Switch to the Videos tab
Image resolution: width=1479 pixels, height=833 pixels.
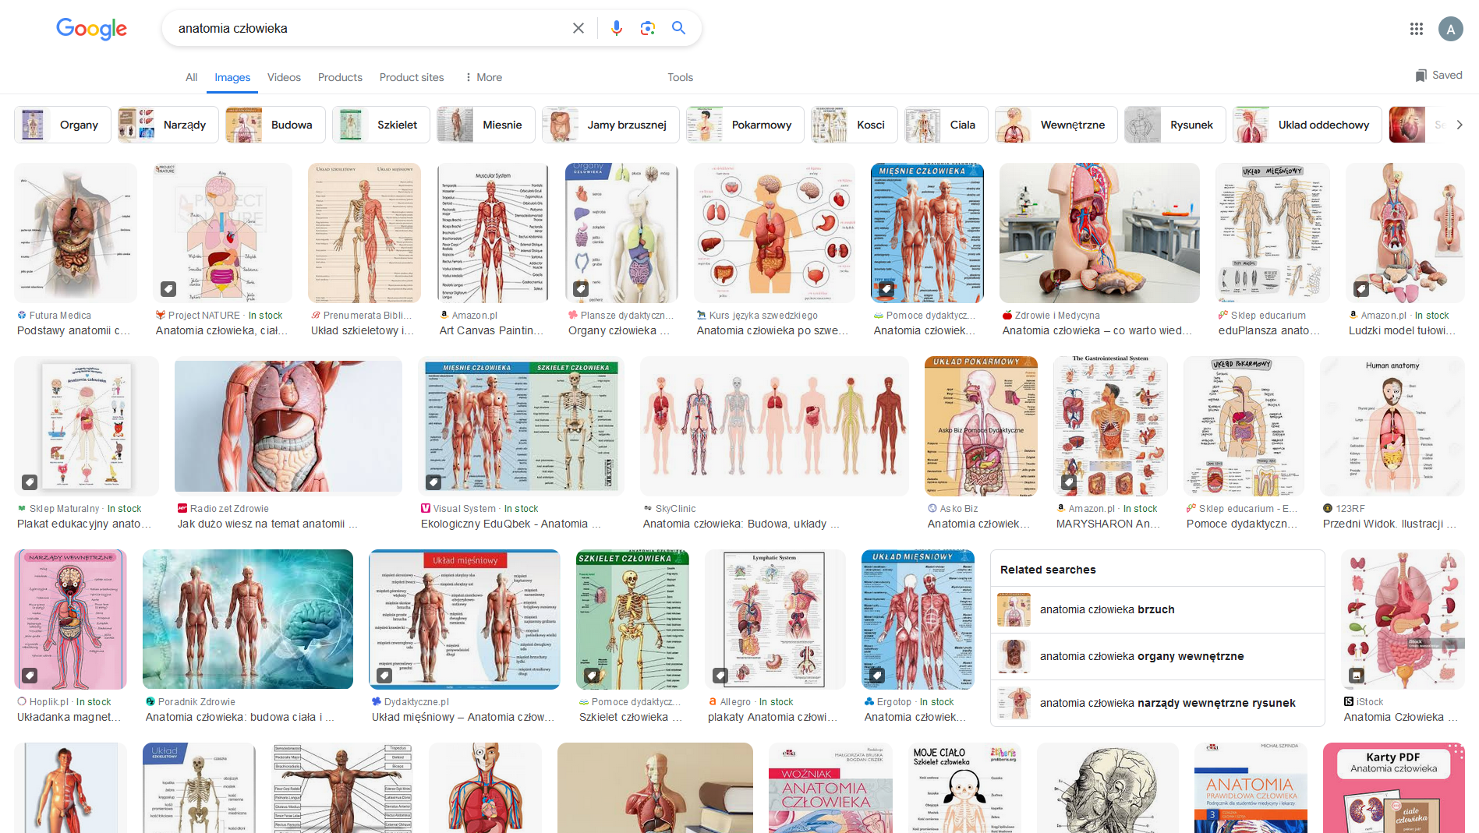[x=284, y=77]
